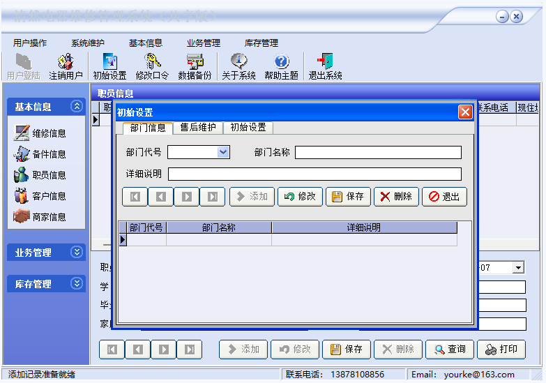Click 删除 button in 职员信息 window
The height and width of the screenshot is (383, 546).
click(x=398, y=350)
